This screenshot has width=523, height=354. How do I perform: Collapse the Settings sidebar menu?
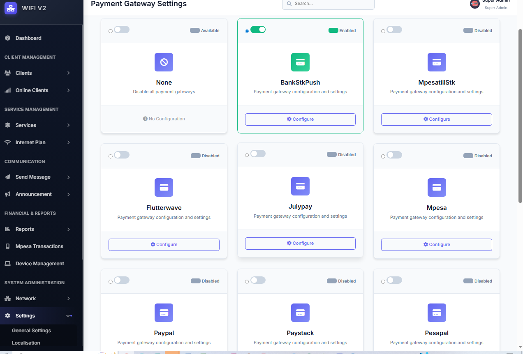[x=68, y=316]
